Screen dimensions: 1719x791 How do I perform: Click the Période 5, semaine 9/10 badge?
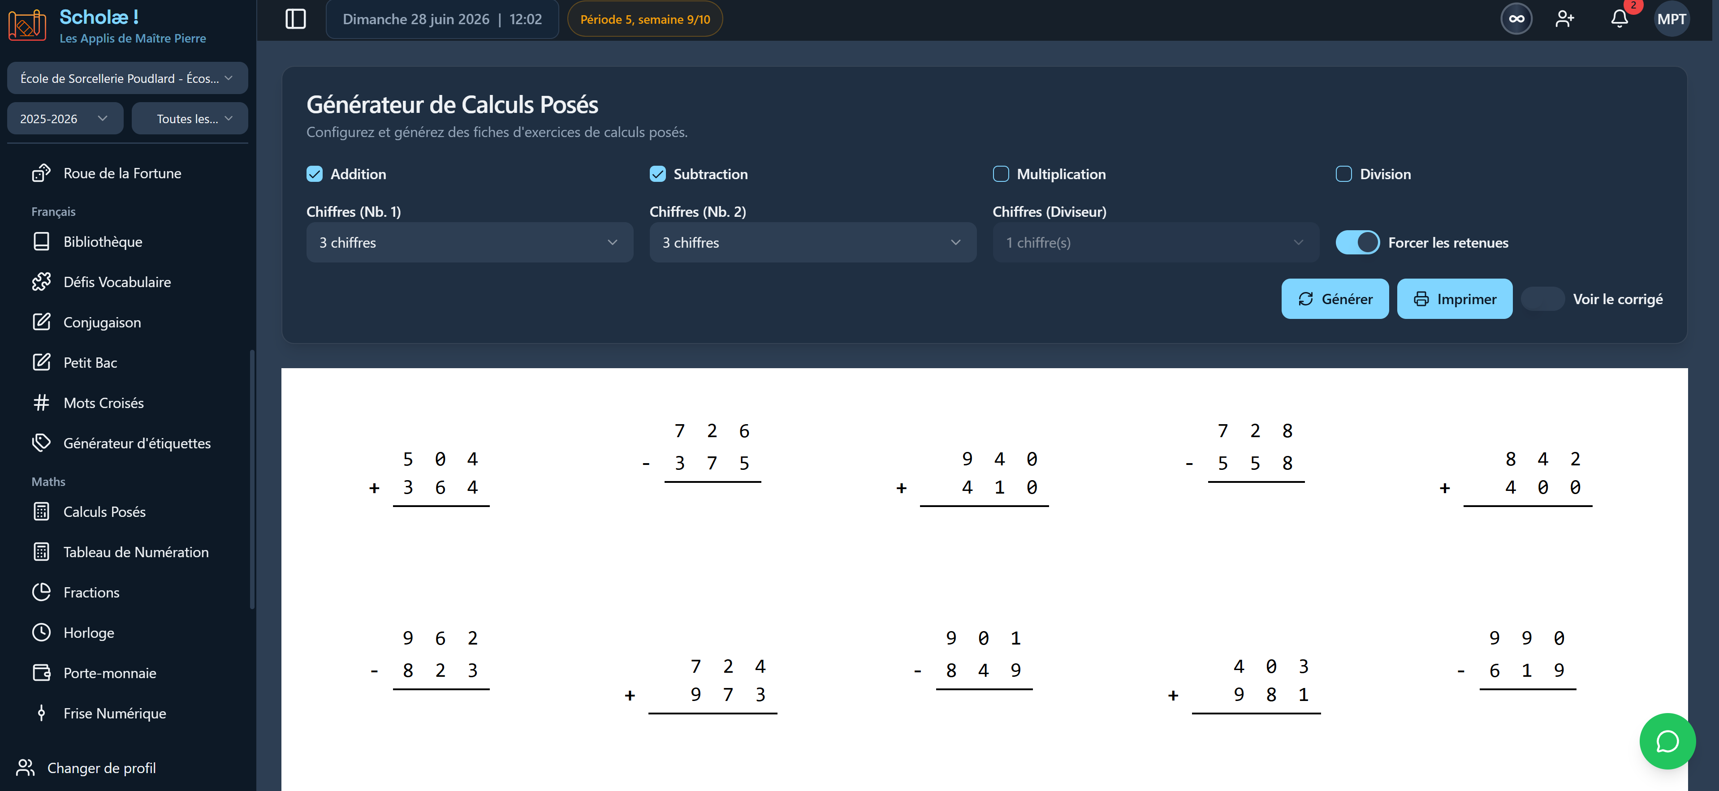pyautogui.click(x=644, y=19)
